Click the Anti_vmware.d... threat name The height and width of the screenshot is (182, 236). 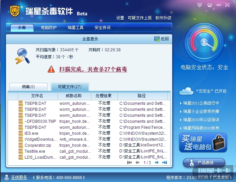(74, 139)
